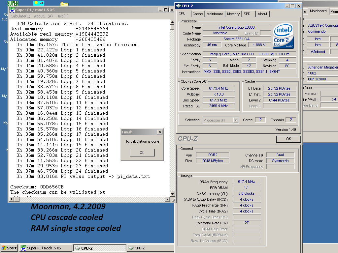This screenshot has height=253, width=338.
Task: Click the PI value output pi_data.txt line
Action: click(x=83, y=177)
